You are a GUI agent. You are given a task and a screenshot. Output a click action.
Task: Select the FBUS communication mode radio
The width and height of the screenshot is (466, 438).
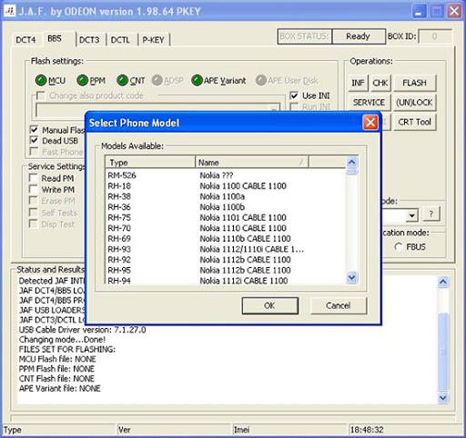point(399,247)
